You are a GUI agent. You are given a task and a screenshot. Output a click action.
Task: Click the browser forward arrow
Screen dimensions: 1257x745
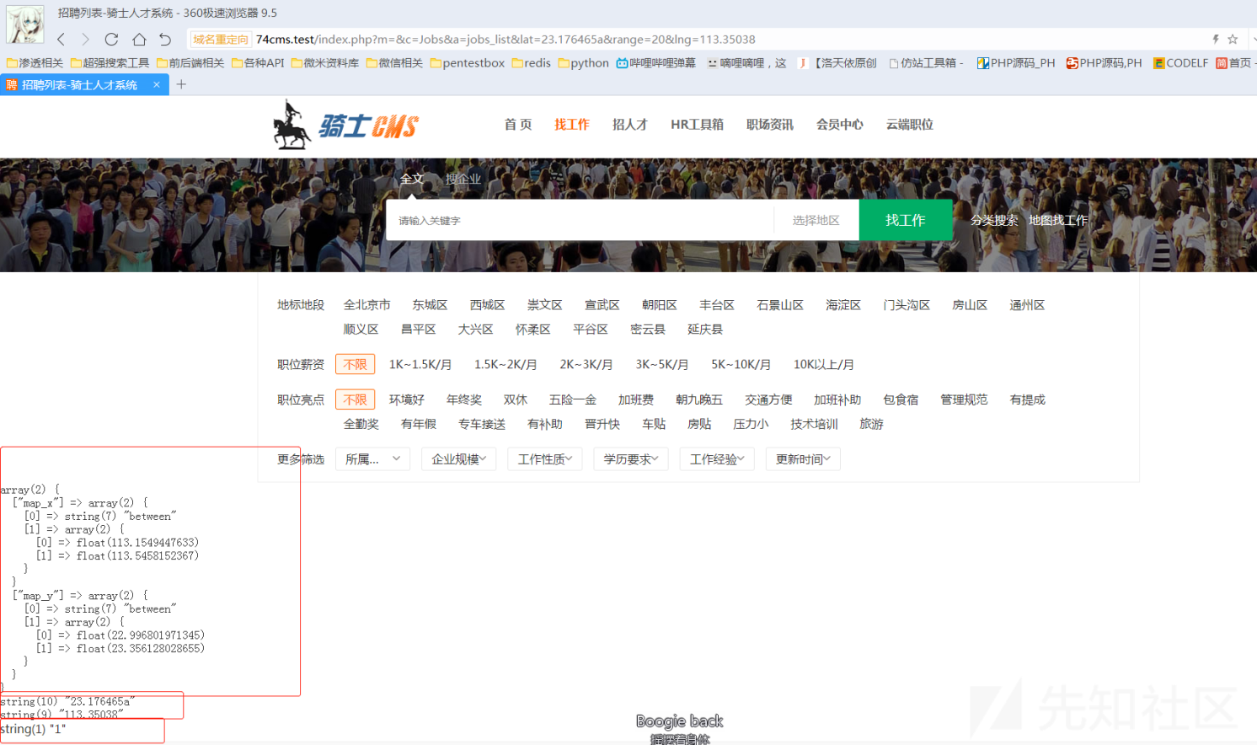pyautogui.click(x=85, y=39)
